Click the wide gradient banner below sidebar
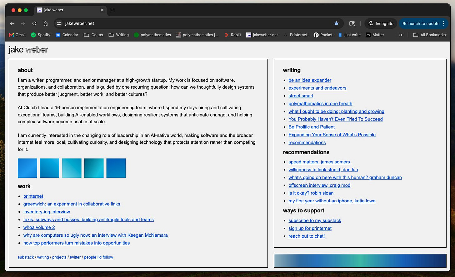455x277 pixels. click(360, 260)
